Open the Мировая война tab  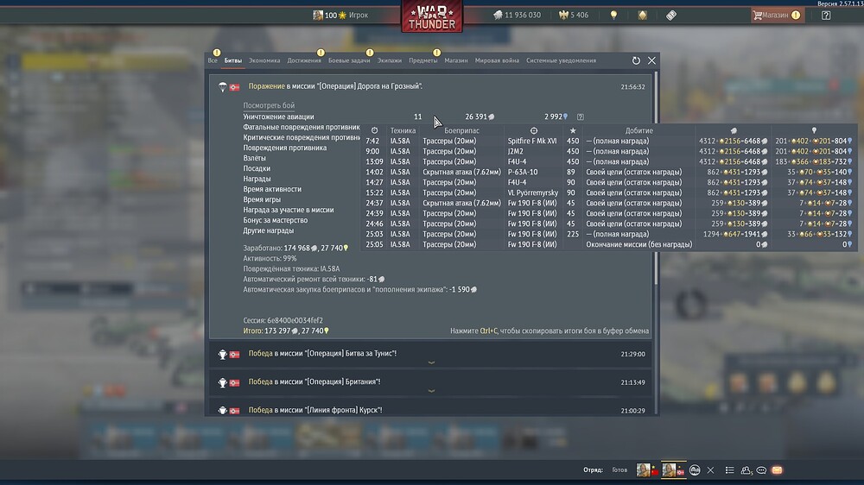(497, 60)
